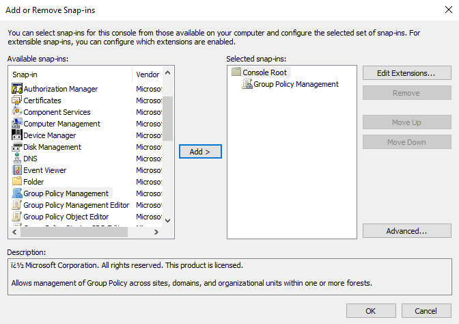The image size is (459, 324).
Task: Select Authorization Manager in available snap-ins
Action: pos(61,89)
